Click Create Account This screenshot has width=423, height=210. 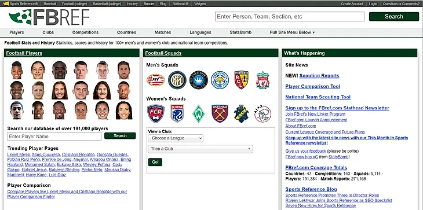point(352,4)
